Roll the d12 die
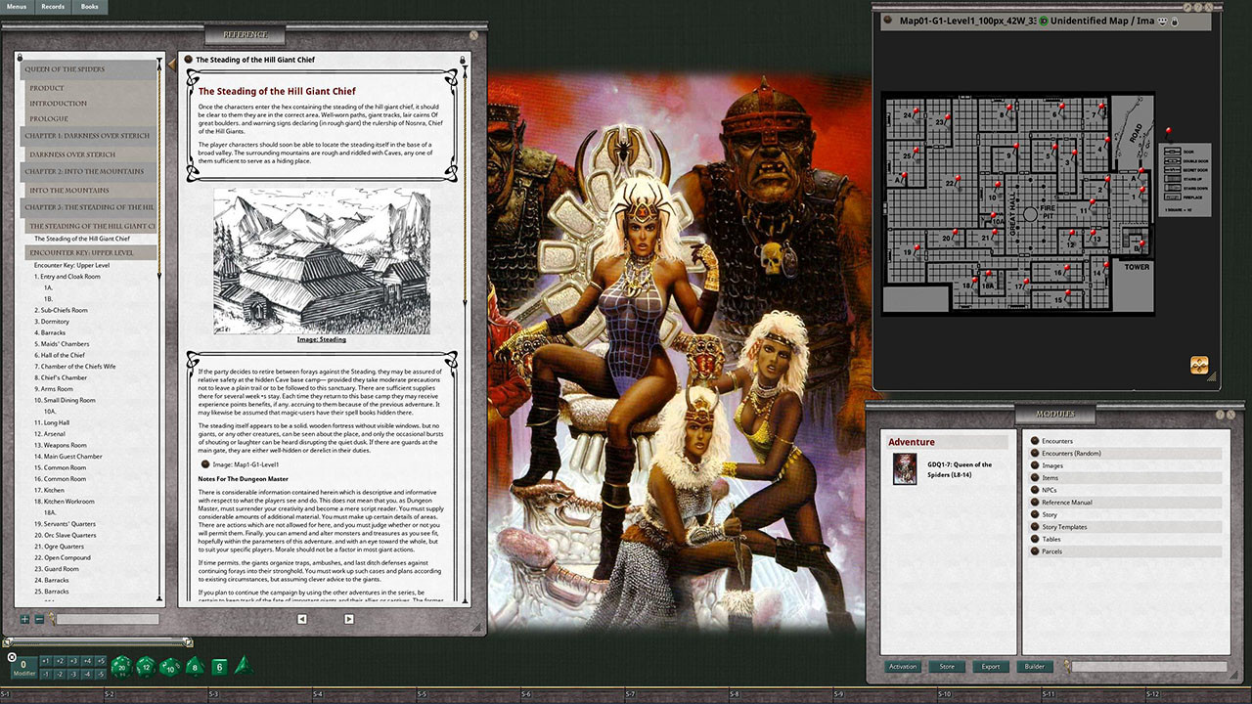 [x=148, y=668]
